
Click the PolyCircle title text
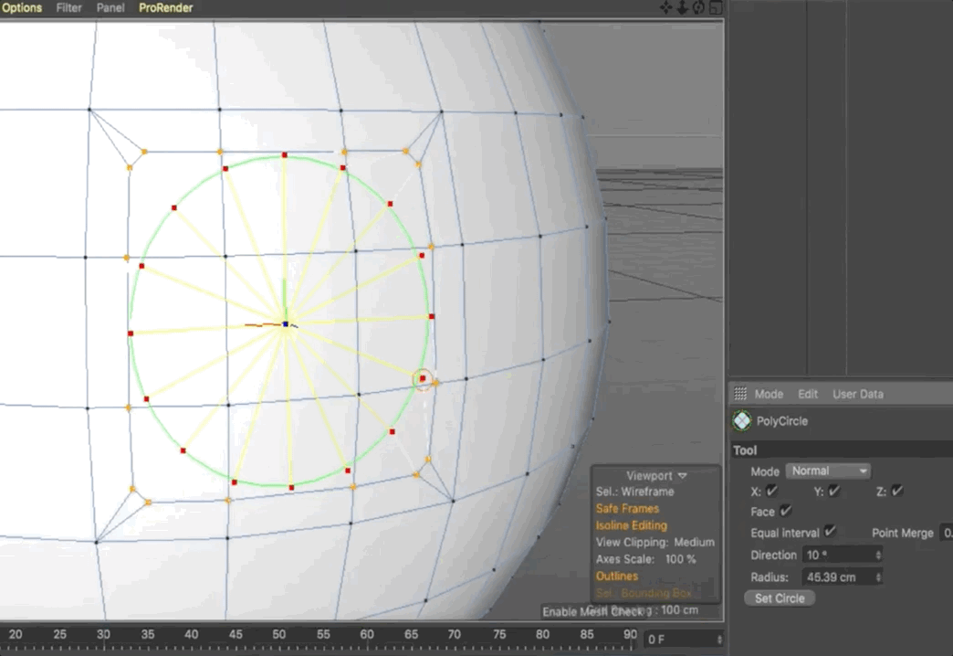tap(781, 421)
